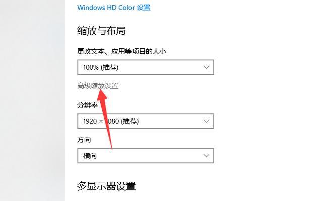Click the 横向 text in orientation box

pos(90,156)
